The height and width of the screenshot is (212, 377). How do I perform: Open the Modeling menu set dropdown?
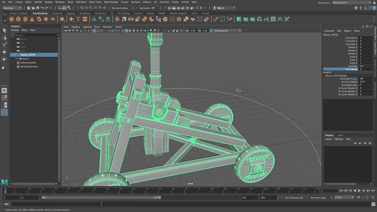[x=12, y=8]
